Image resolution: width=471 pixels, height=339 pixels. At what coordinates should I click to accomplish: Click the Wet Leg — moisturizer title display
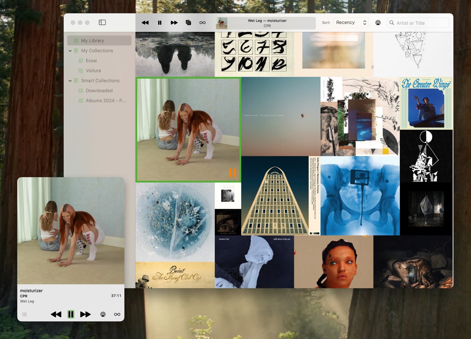click(x=267, y=21)
